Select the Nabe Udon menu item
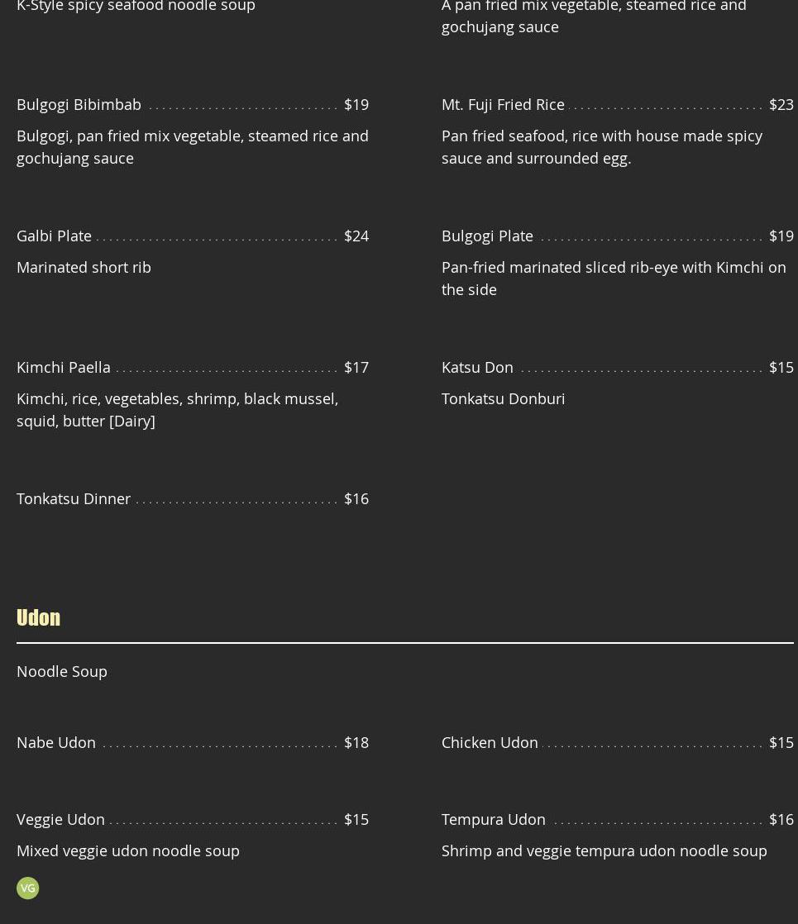Screen dimensions: 798x924 click(x=56, y=742)
